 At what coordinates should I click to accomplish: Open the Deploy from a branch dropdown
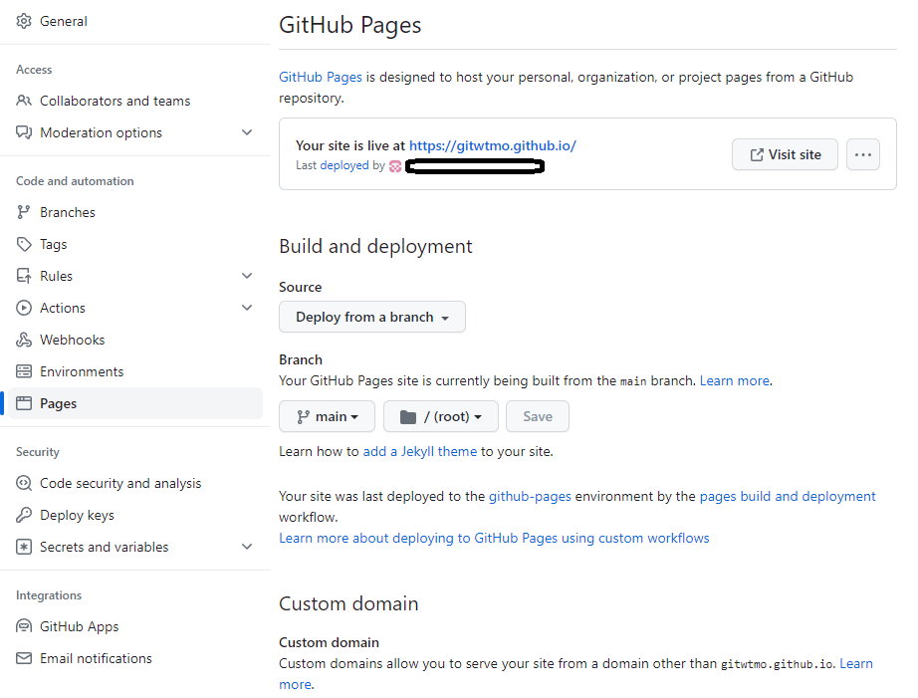pyautogui.click(x=372, y=317)
